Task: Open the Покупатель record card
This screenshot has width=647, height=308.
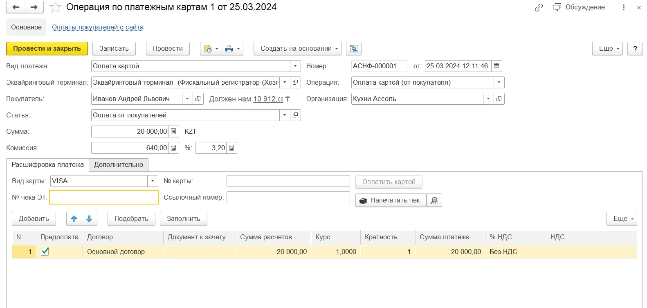Action: point(198,99)
